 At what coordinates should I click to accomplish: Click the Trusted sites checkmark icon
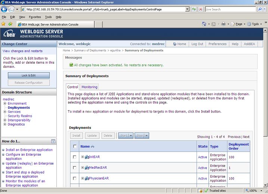[x=206, y=191]
